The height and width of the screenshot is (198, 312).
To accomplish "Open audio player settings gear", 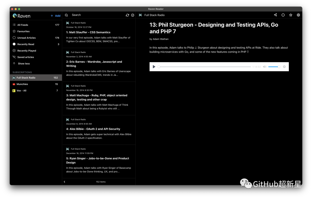I will 284,67.
